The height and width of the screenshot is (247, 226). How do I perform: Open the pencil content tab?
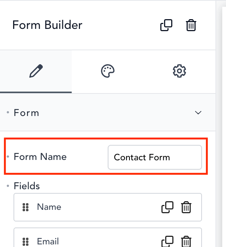pyautogui.click(x=36, y=71)
